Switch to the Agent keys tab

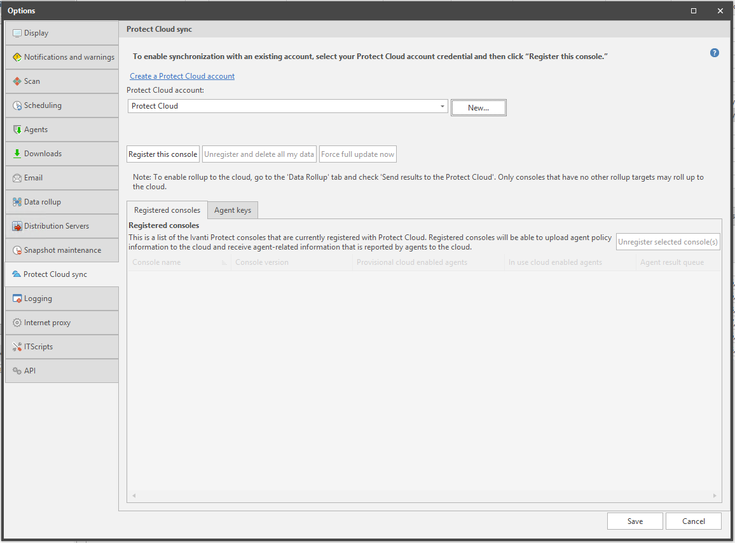pyautogui.click(x=234, y=210)
